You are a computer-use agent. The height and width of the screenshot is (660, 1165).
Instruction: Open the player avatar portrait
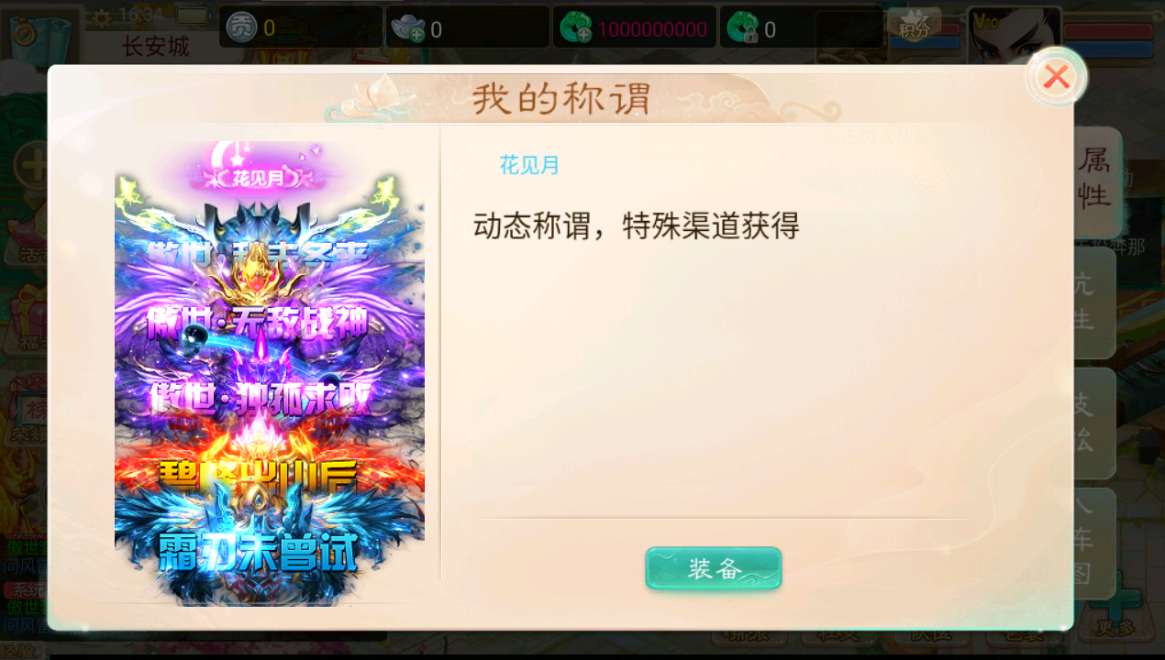click(x=1015, y=35)
